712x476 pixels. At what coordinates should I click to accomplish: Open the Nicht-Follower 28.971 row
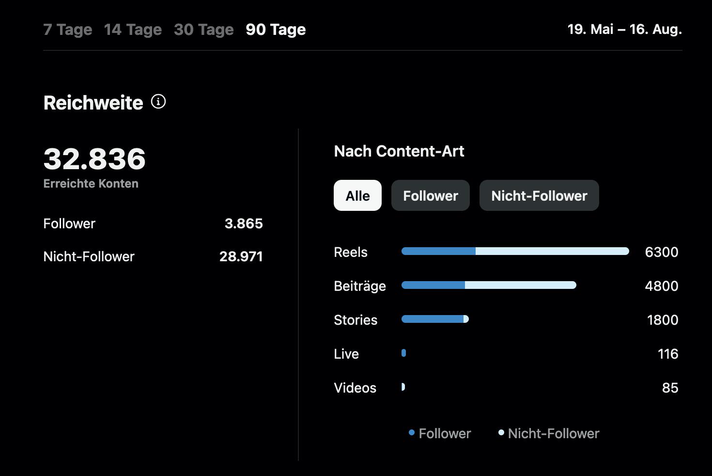coord(153,256)
